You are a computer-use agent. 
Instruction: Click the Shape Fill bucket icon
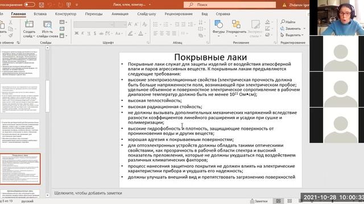point(268,22)
